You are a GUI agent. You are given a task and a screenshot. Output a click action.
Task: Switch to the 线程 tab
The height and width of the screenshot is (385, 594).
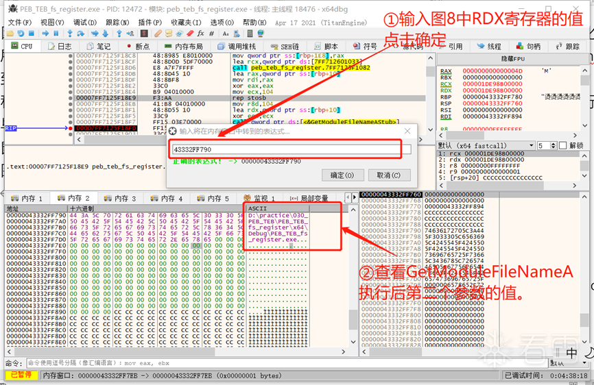489,46
